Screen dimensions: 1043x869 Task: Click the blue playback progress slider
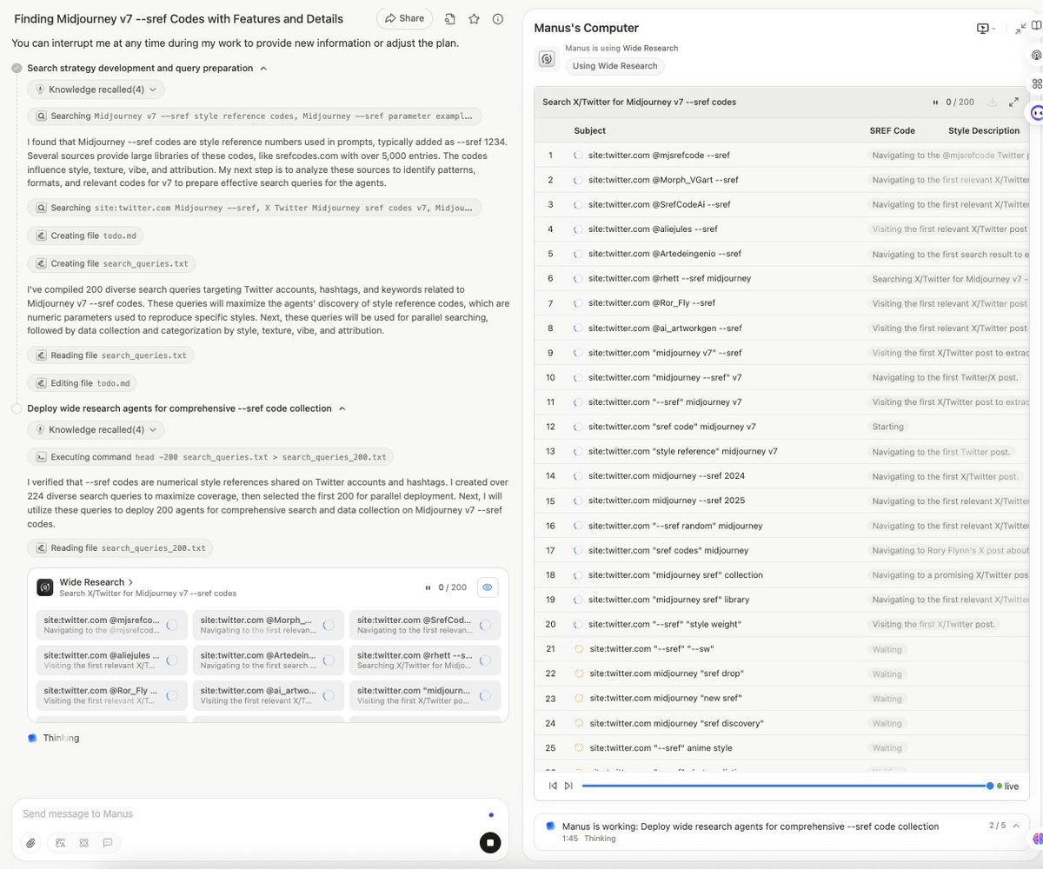click(786, 786)
